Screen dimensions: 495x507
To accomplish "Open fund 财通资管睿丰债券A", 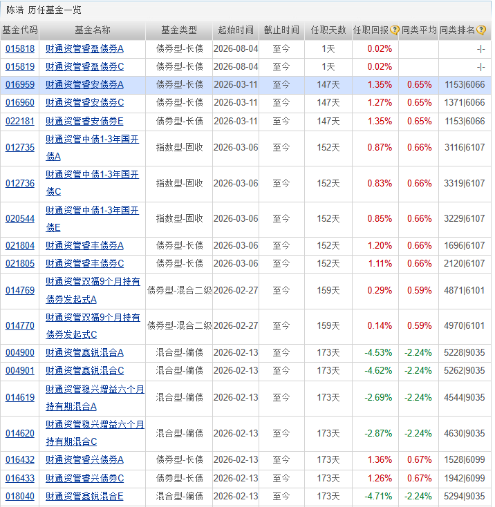I will pos(84,246).
